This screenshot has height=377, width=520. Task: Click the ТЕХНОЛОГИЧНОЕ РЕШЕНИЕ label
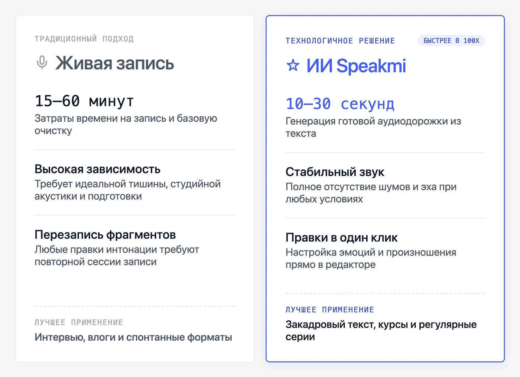340,41
